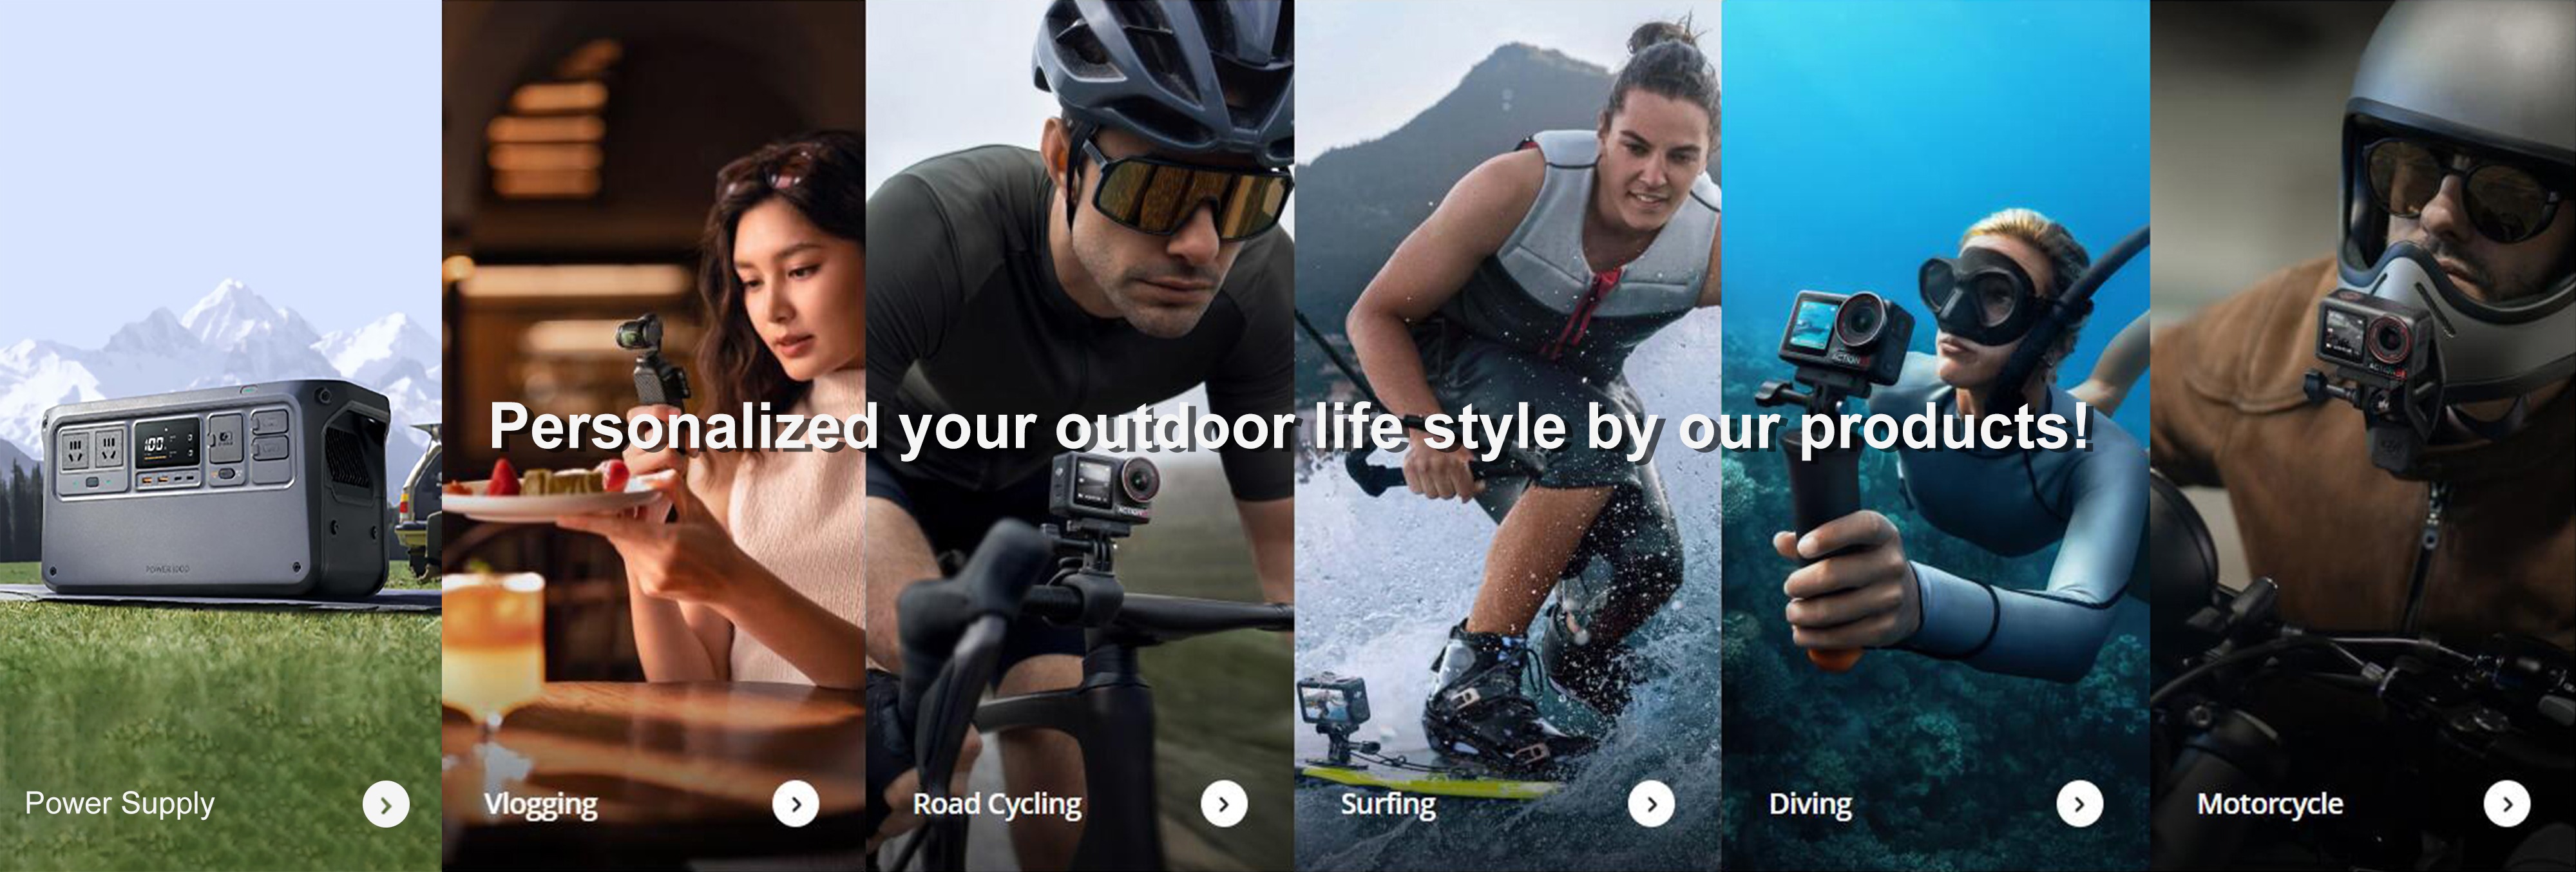Open the Road Cycling text link

click(997, 804)
